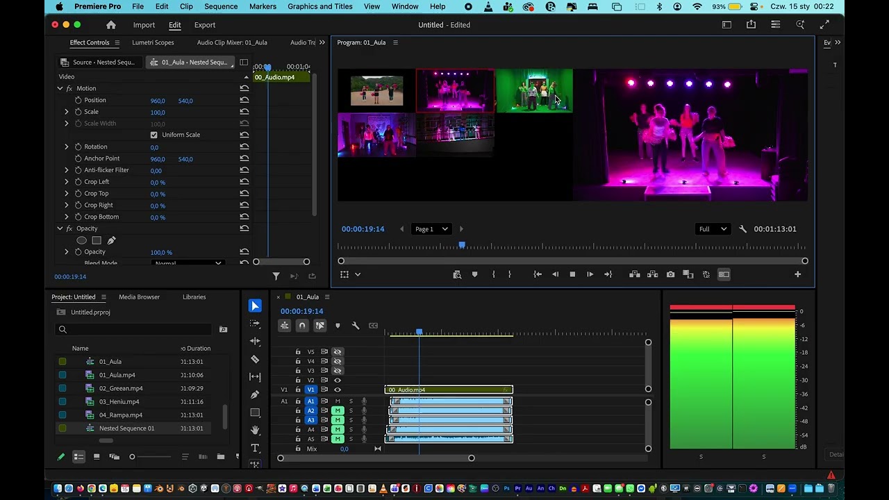Click the filter properties funnel icon
Screen dimensions: 889x500
[276, 276]
